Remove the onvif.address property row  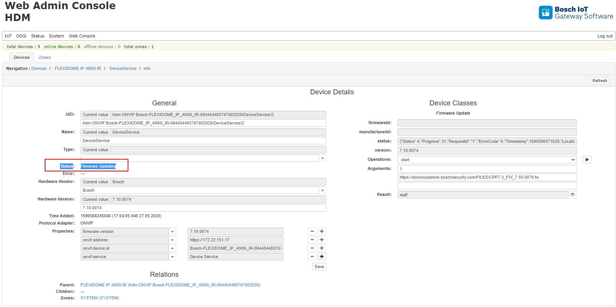312,240
